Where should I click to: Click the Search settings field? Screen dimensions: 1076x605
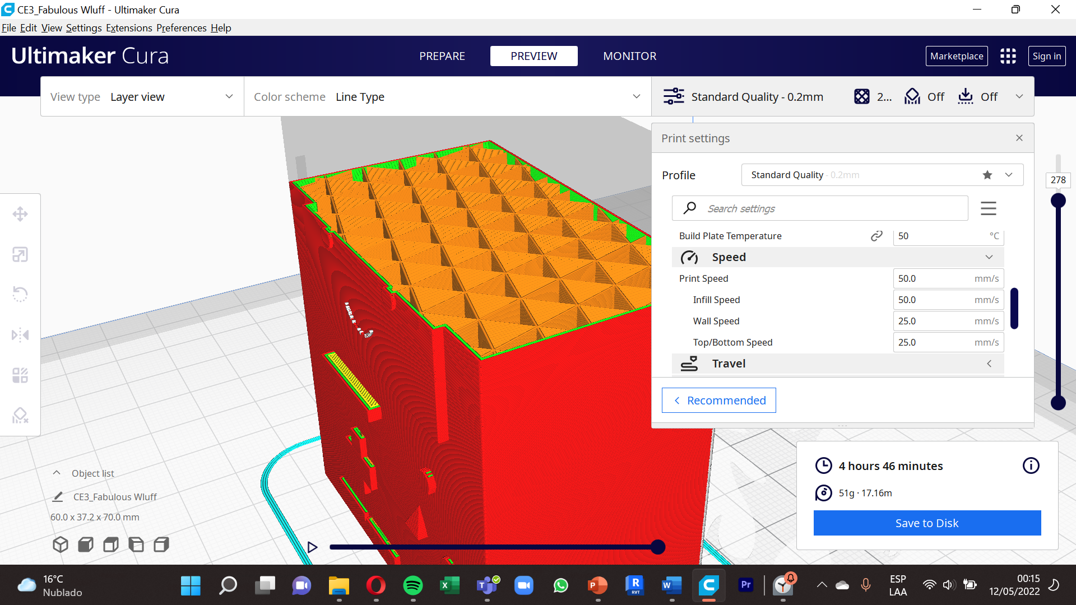[820, 208]
